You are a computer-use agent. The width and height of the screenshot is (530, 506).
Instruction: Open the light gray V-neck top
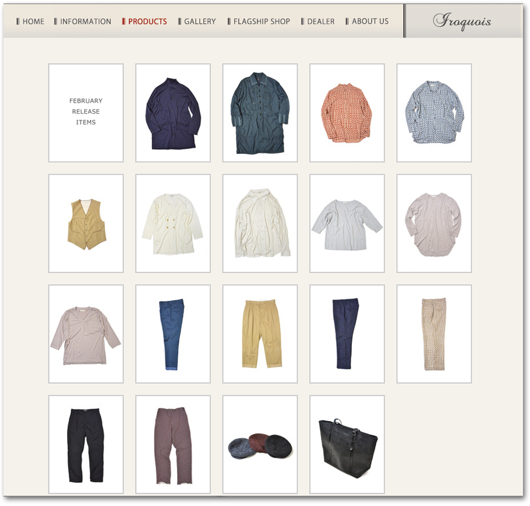tap(347, 223)
